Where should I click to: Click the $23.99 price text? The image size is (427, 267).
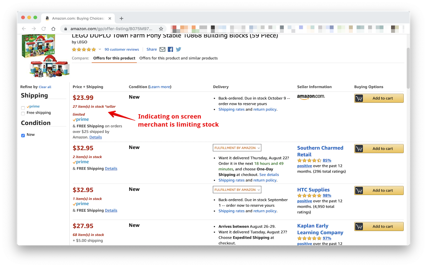click(83, 98)
